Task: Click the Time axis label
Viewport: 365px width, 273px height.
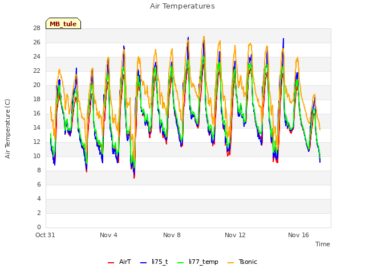Action: click(x=322, y=244)
